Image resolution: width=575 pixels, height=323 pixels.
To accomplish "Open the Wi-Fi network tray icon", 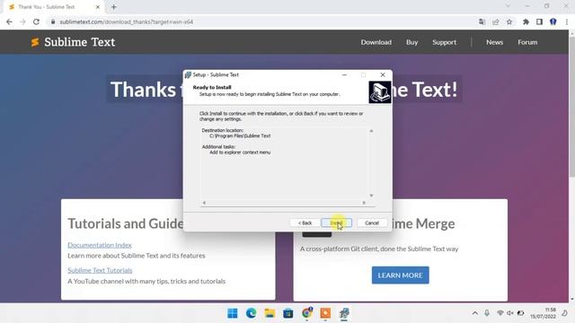I will (x=500, y=313).
